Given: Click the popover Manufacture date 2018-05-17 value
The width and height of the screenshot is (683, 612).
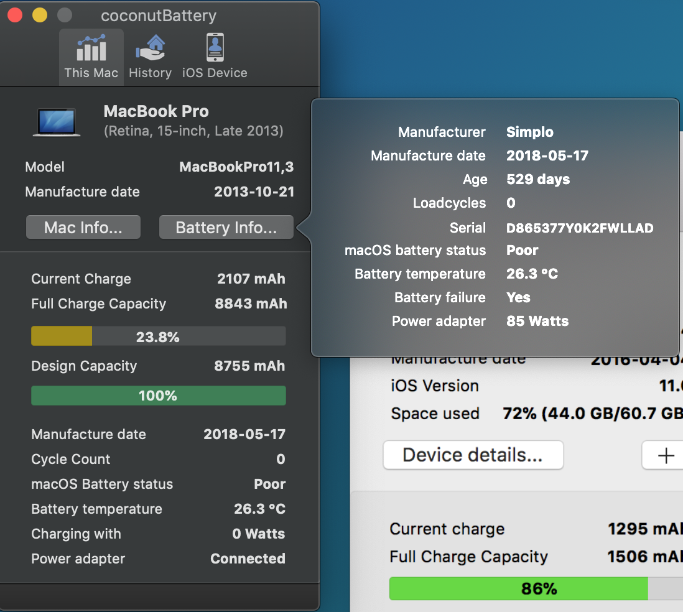Looking at the screenshot, I should 547,155.
